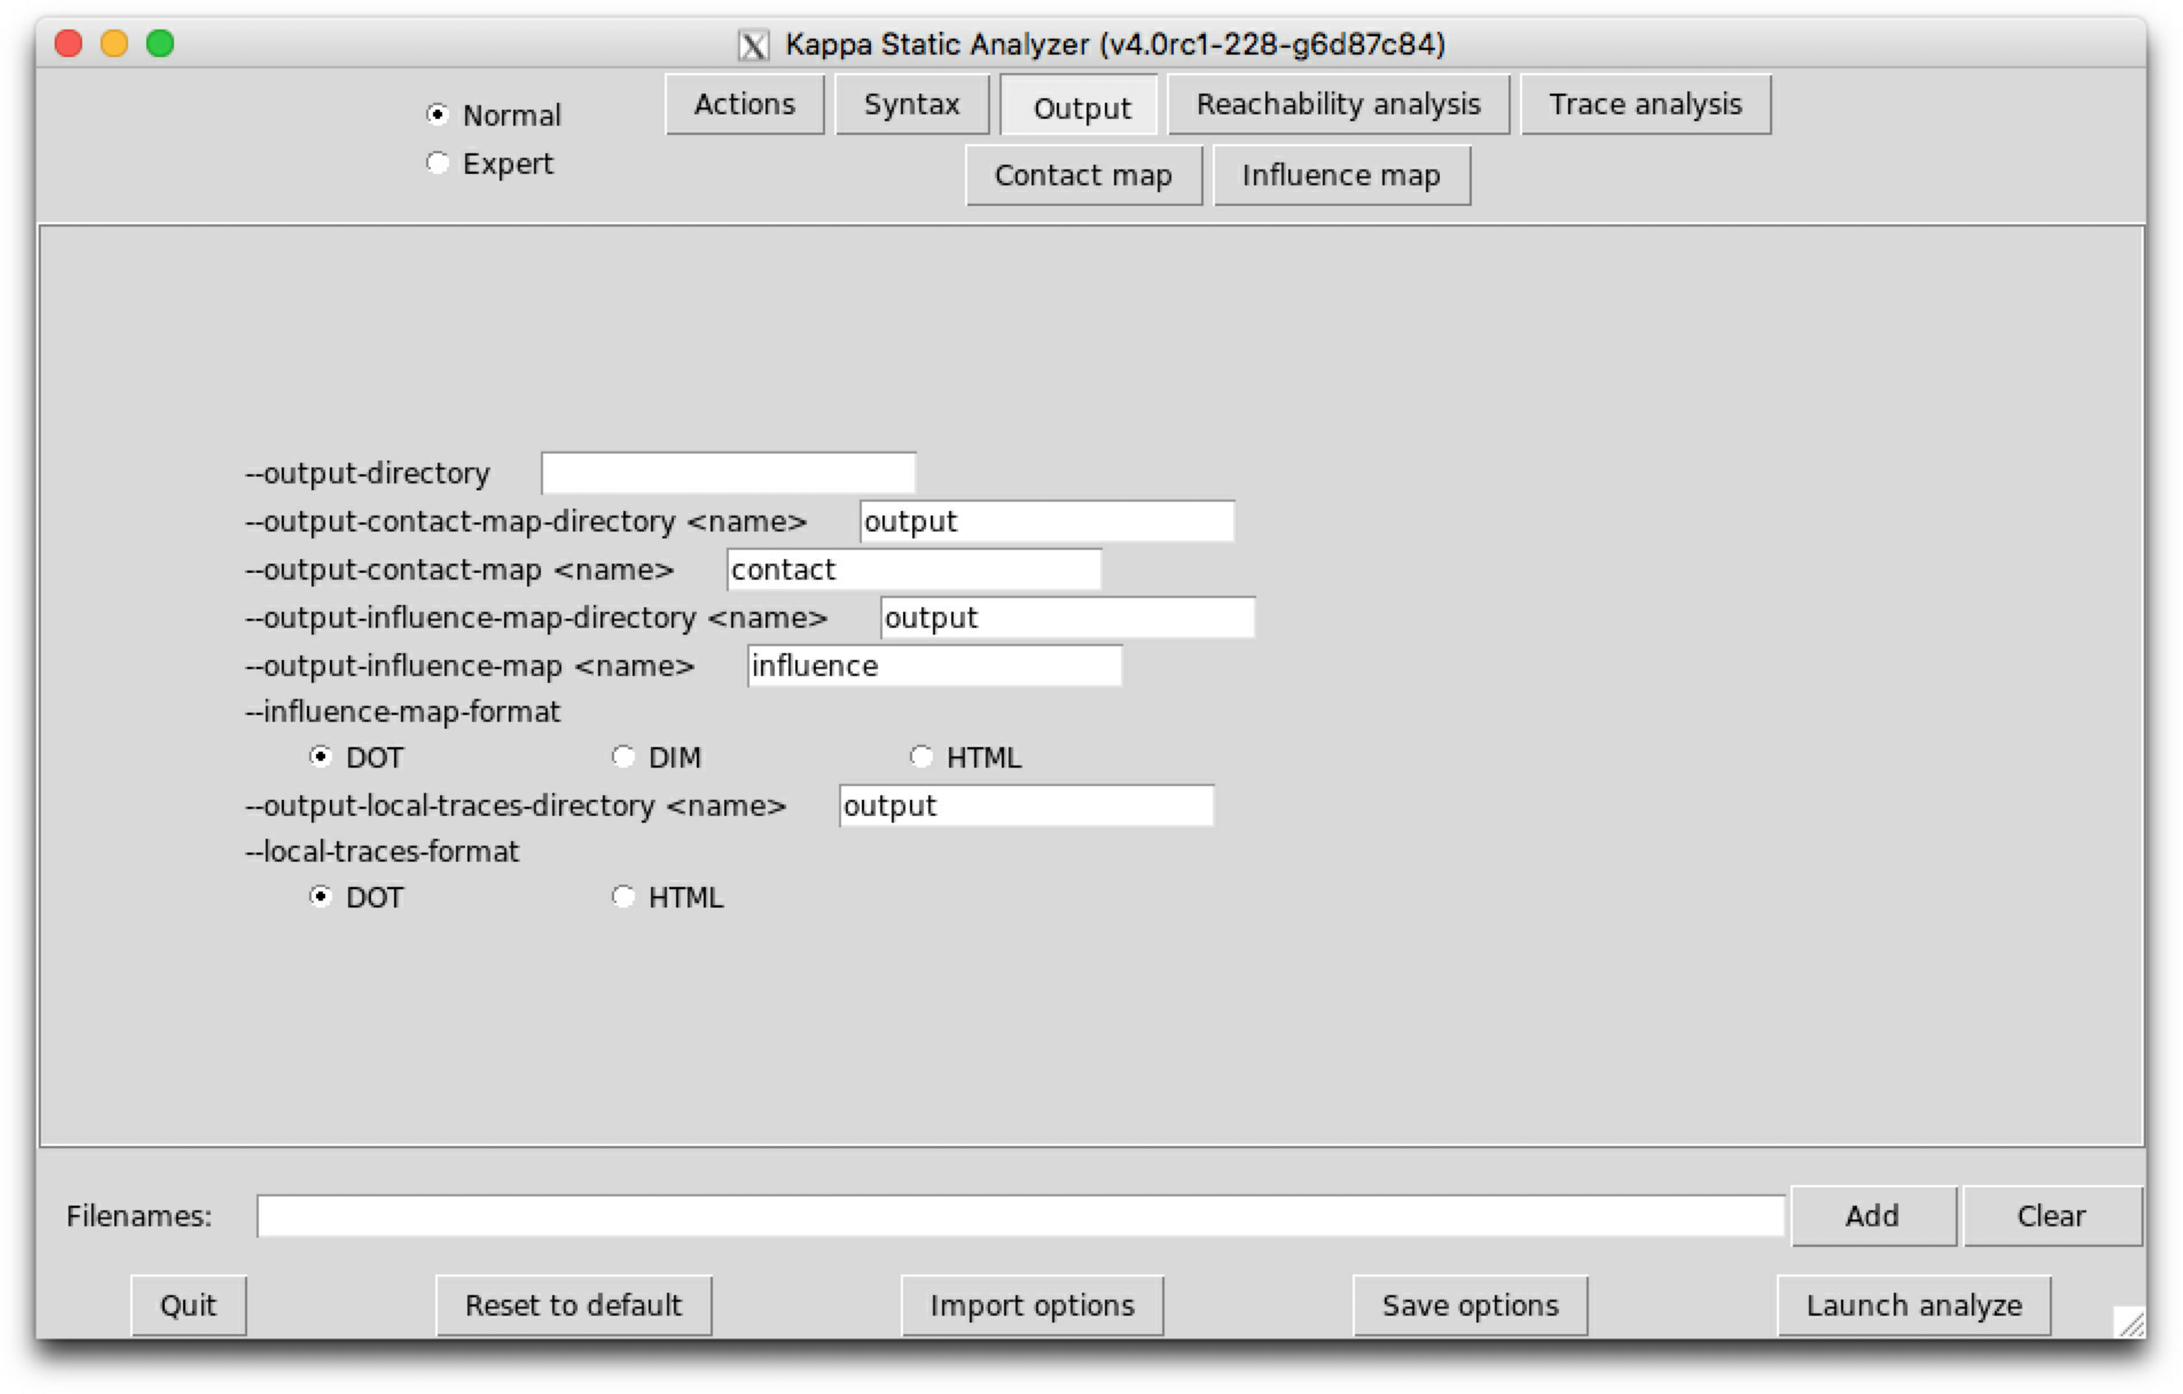
Task: Focus the --output-directory input field
Action: point(728,473)
